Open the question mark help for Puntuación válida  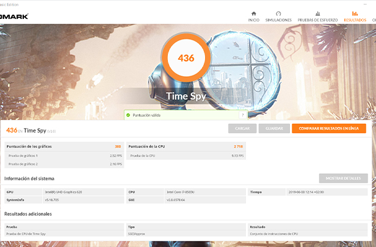point(243,115)
